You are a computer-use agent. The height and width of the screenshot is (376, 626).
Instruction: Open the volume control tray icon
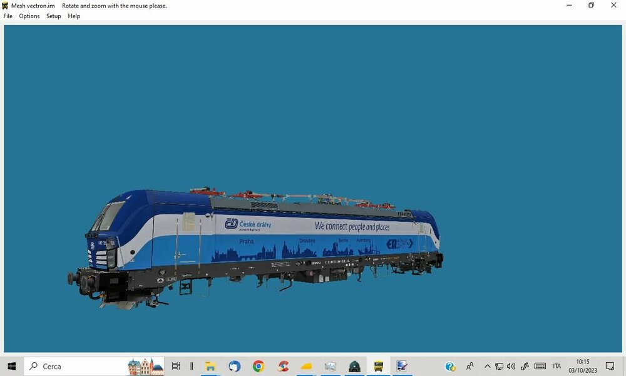pyautogui.click(x=511, y=366)
